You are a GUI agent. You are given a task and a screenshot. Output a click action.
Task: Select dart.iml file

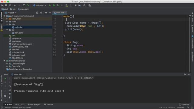(15, 50)
